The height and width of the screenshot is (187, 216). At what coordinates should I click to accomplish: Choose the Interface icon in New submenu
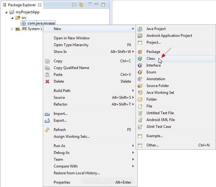[x=140, y=65]
